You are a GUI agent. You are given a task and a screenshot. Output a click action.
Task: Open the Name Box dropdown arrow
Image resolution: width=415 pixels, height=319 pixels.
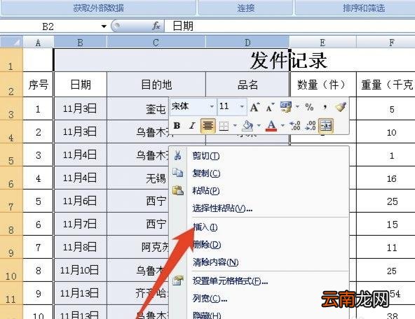pos(104,26)
